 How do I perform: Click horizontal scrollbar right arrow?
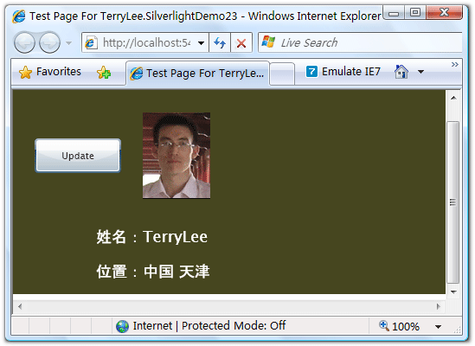point(439,306)
